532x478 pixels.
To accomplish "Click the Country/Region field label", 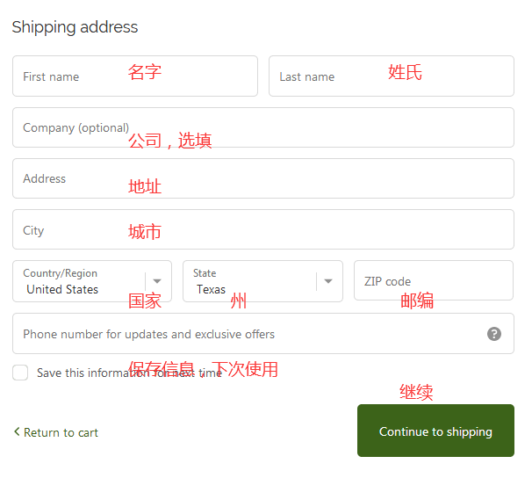I will (x=60, y=273).
